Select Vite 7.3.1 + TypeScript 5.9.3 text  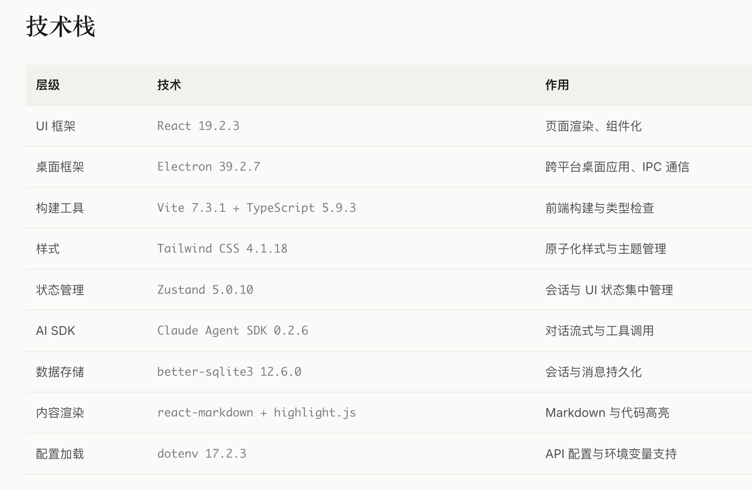(257, 208)
